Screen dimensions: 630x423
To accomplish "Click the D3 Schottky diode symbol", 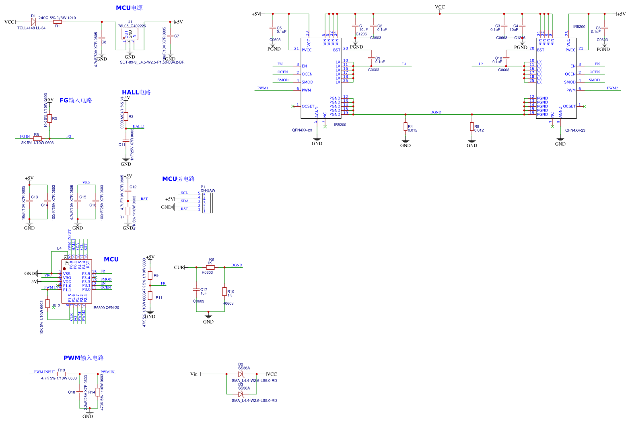I will (x=241, y=394).
